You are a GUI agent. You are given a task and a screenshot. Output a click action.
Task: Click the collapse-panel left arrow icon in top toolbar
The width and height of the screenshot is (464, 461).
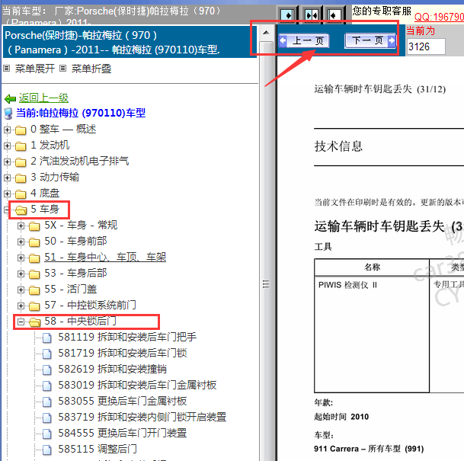coord(334,14)
